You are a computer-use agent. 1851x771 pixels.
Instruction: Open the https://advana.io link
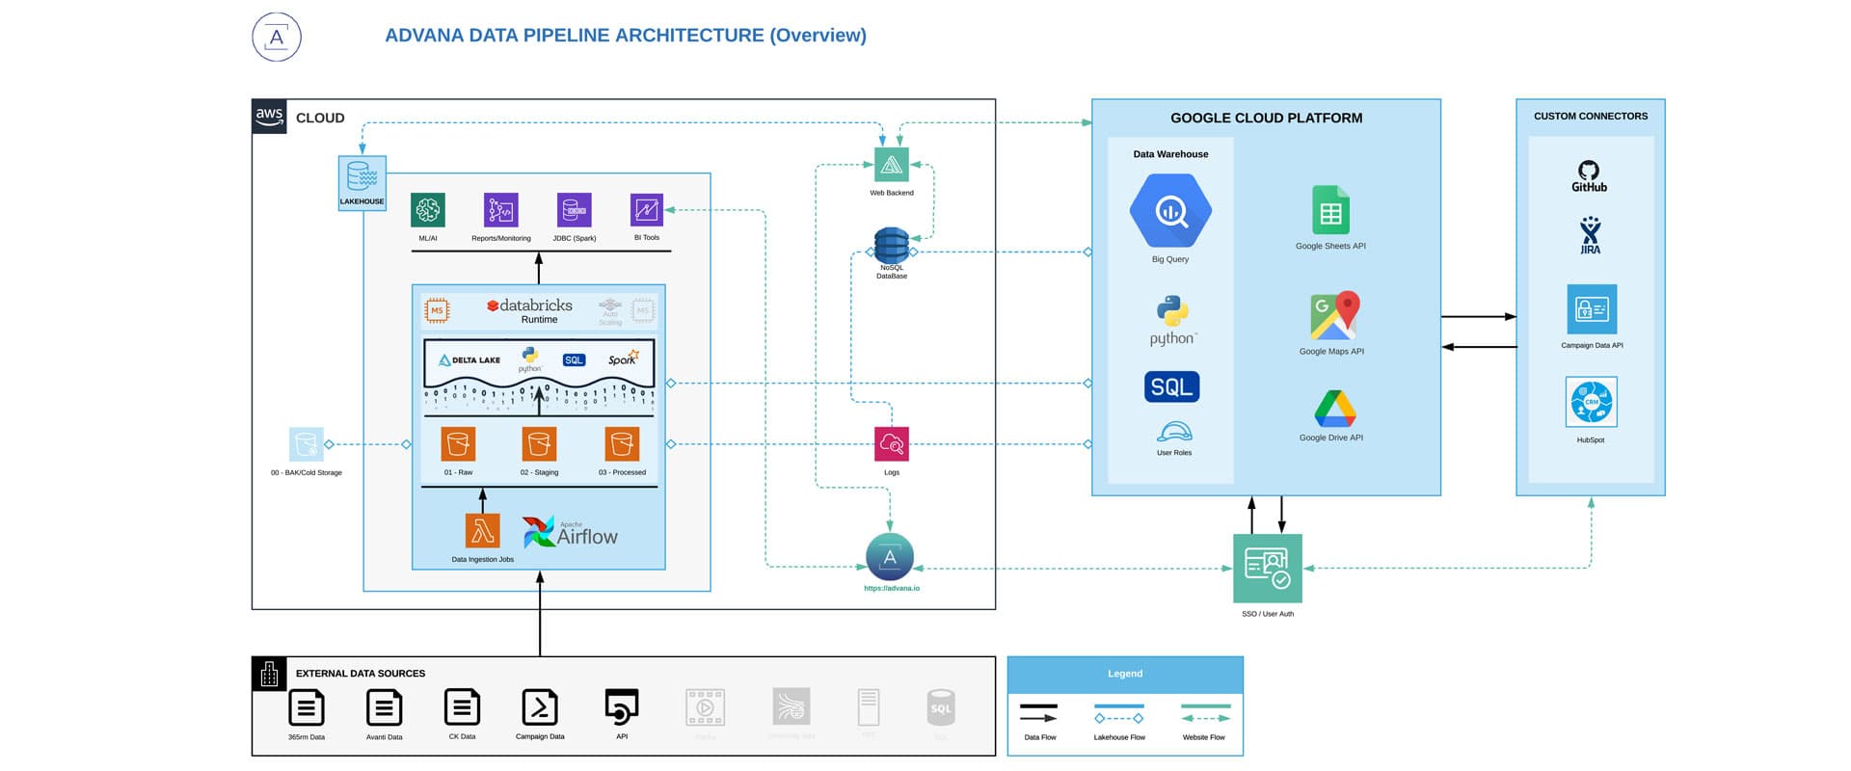coord(892,588)
